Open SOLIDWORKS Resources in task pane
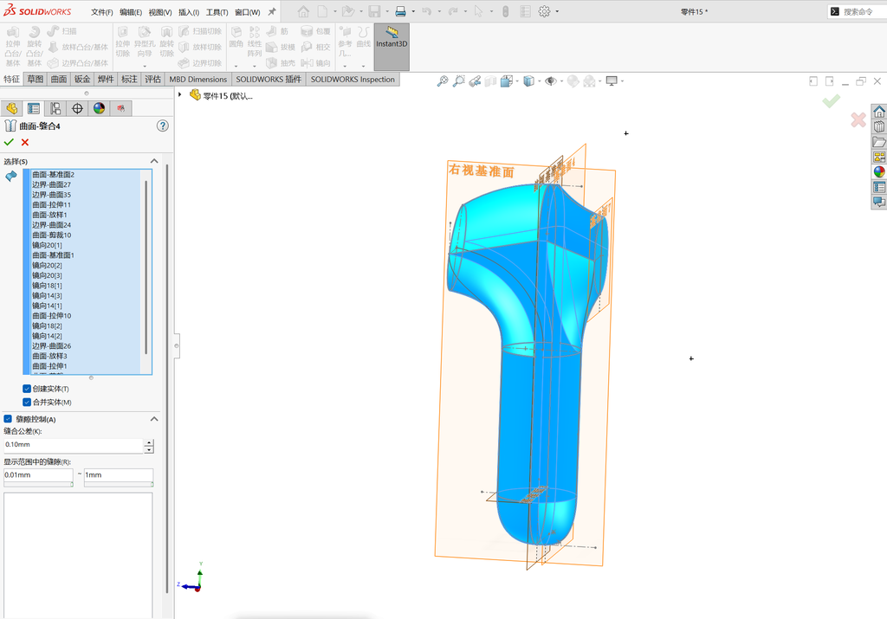 point(879,111)
